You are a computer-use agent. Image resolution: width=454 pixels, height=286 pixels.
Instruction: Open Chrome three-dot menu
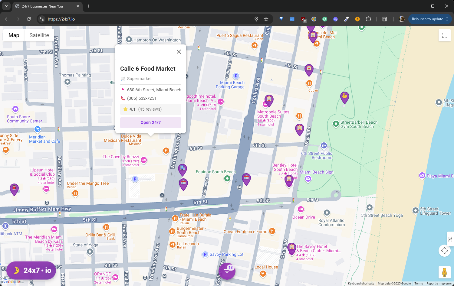[447, 19]
